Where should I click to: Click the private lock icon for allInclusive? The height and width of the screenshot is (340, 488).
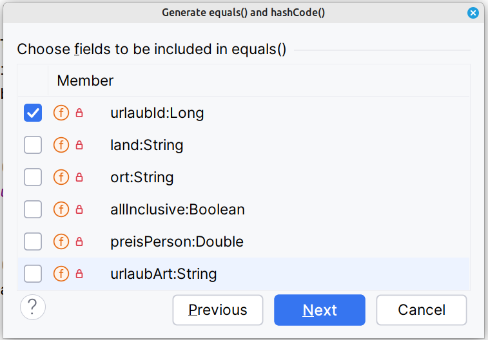click(80, 210)
